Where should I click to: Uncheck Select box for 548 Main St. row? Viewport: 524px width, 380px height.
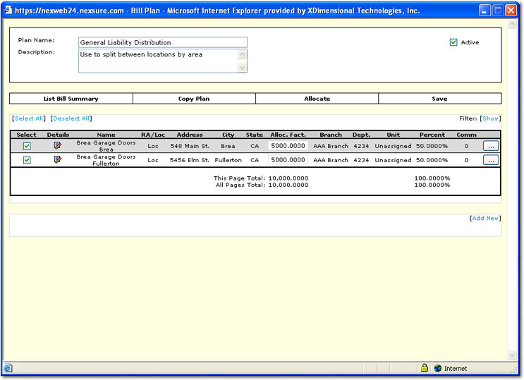[27, 146]
